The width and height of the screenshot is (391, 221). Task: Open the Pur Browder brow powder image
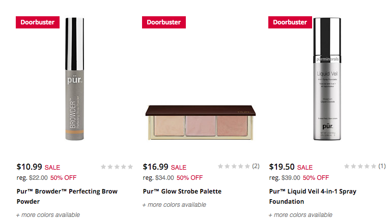74,79
